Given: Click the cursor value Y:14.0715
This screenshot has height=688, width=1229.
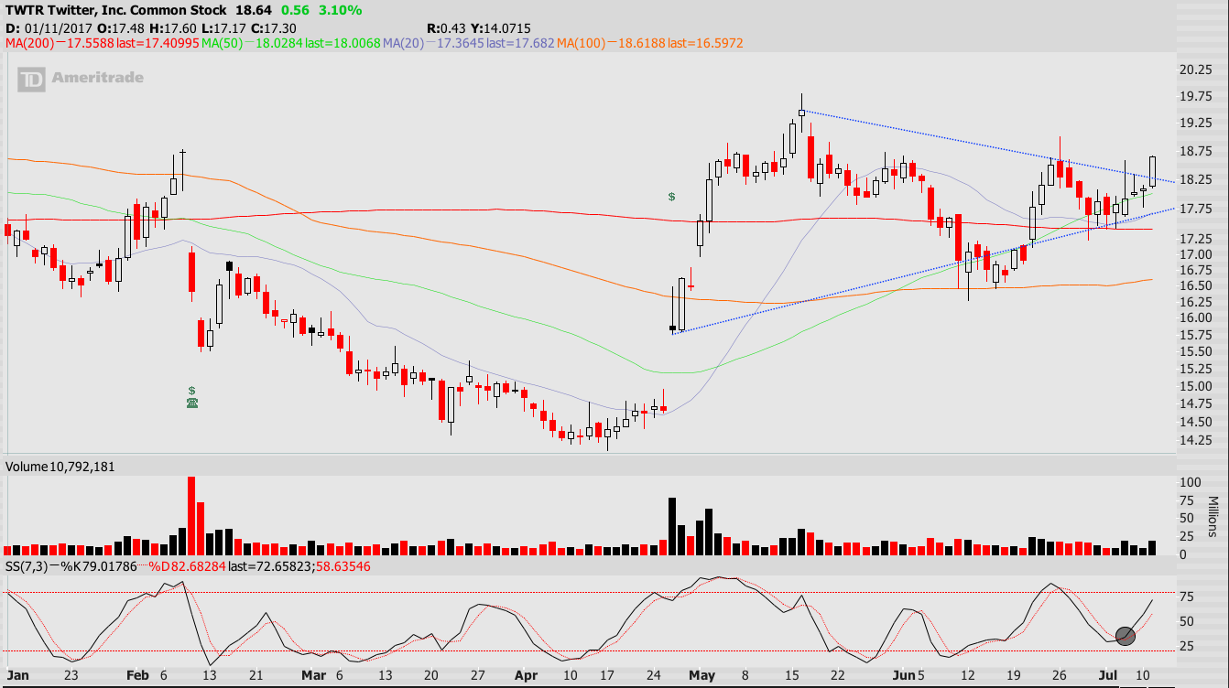Looking at the screenshot, I should [501, 28].
